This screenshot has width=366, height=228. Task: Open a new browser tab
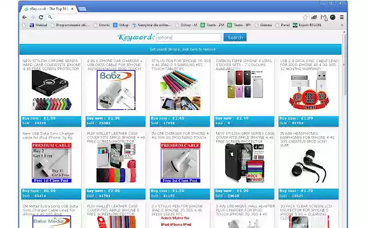tap(82, 9)
